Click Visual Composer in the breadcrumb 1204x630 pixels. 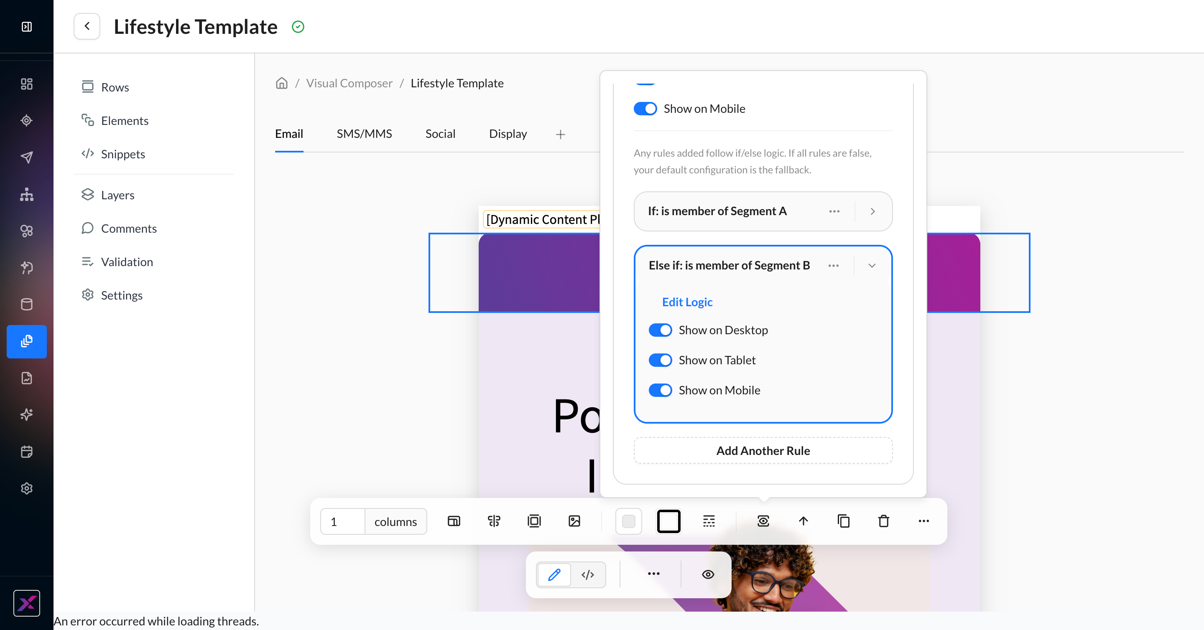(x=349, y=83)
